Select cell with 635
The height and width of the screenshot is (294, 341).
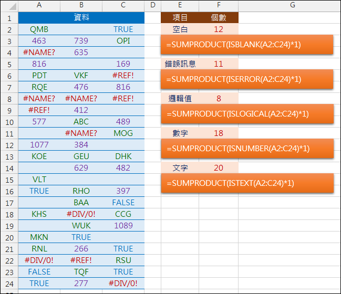point(81,52)
